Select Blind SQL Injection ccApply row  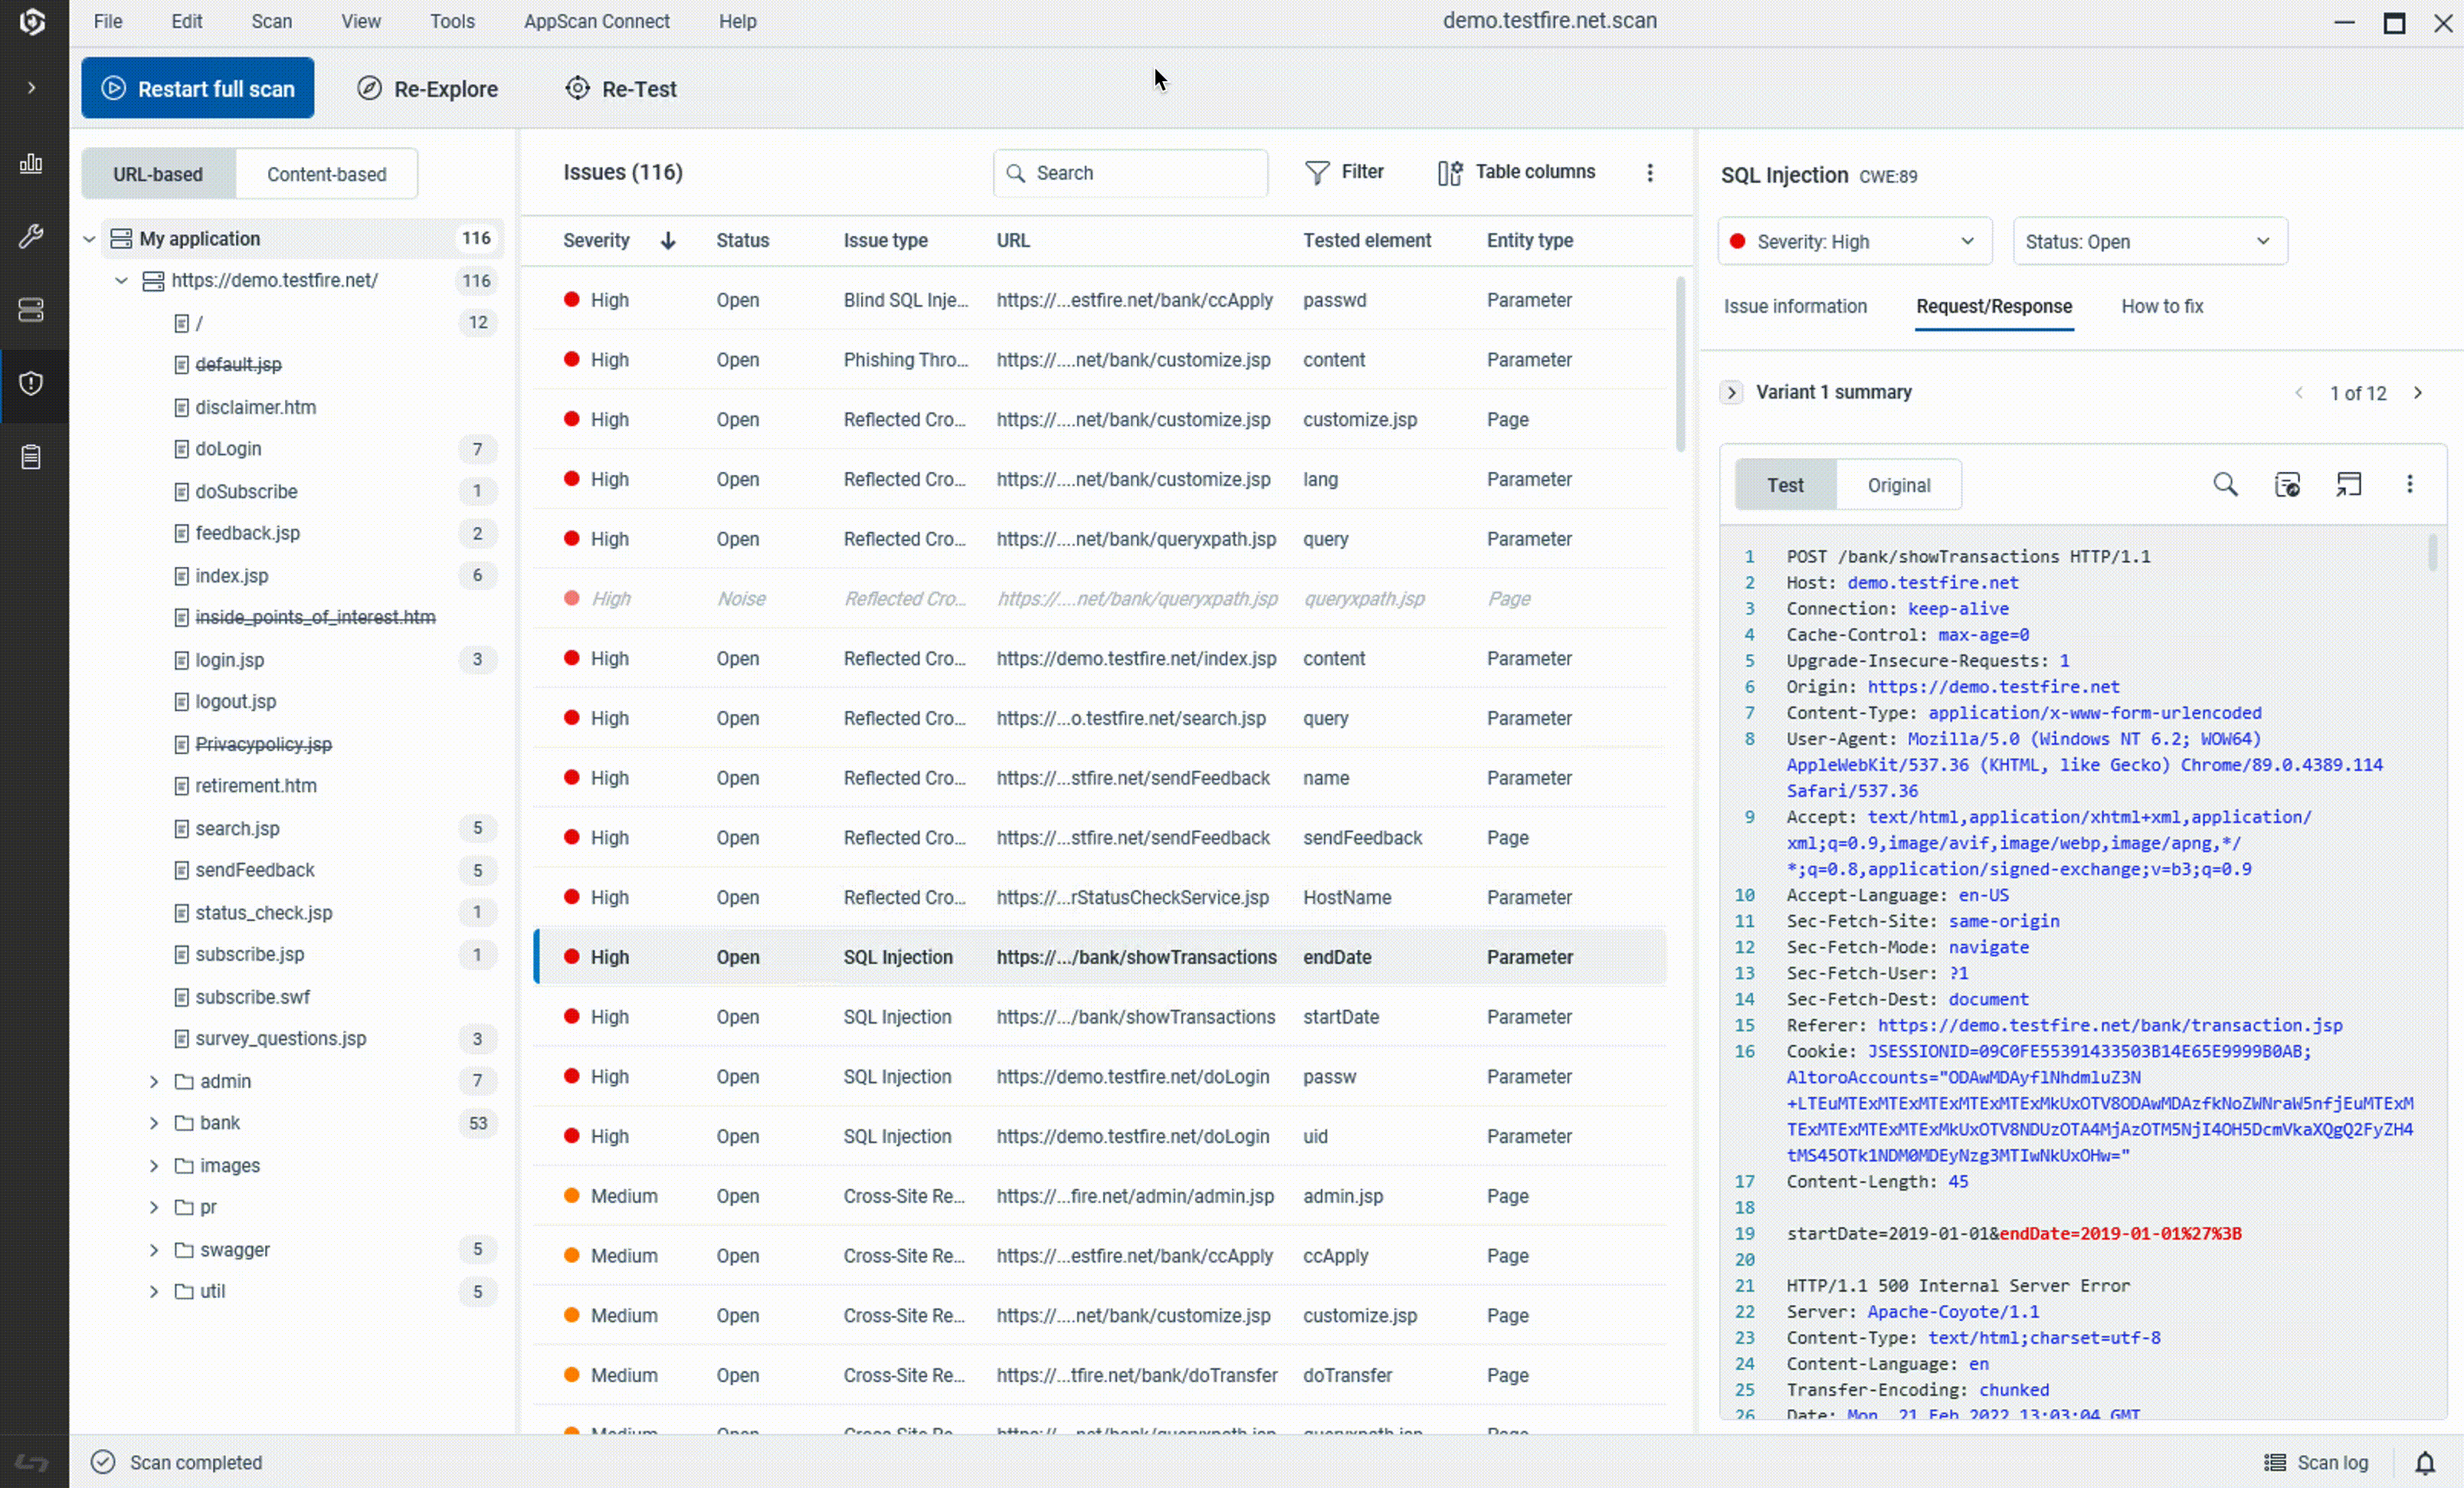[x=1100, y=300]
